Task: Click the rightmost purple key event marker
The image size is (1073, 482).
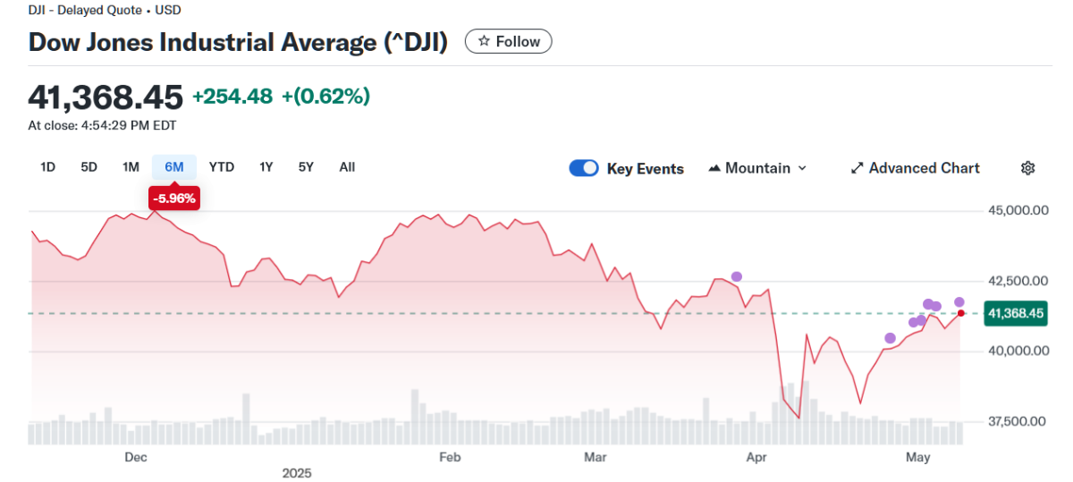Action: pos(959,302)
